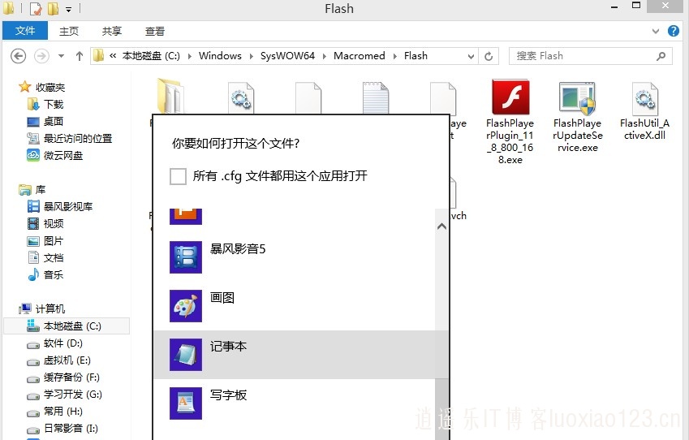Refresh the current folder

point(489,56)
